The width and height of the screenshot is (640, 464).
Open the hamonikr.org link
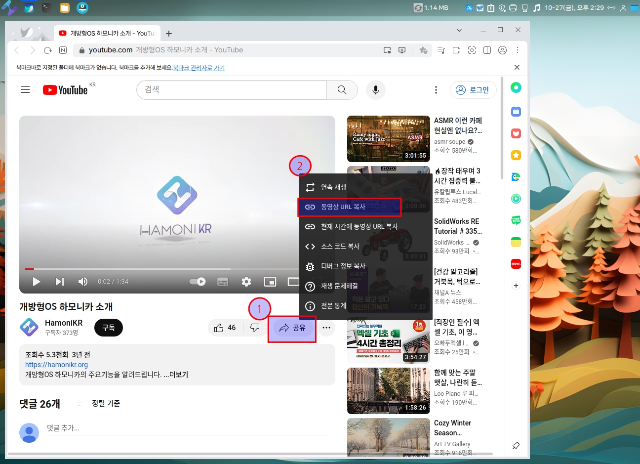click(x=56, y=365)
